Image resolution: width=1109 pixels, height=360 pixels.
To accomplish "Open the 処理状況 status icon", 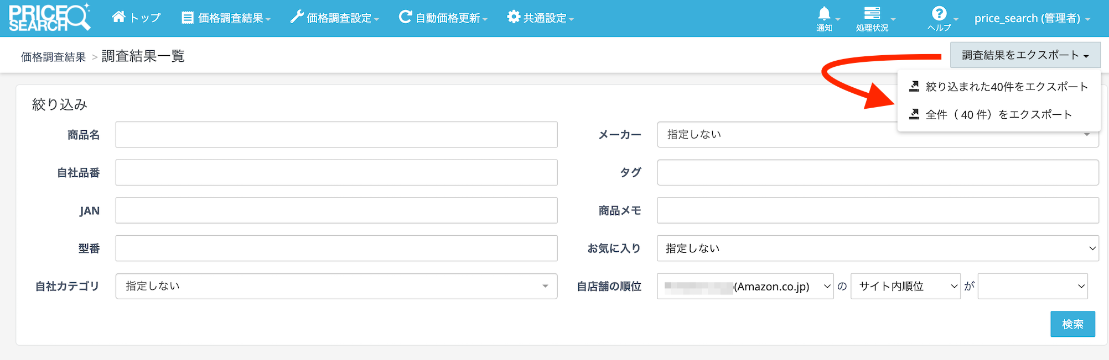I will (x=872, y=14).
